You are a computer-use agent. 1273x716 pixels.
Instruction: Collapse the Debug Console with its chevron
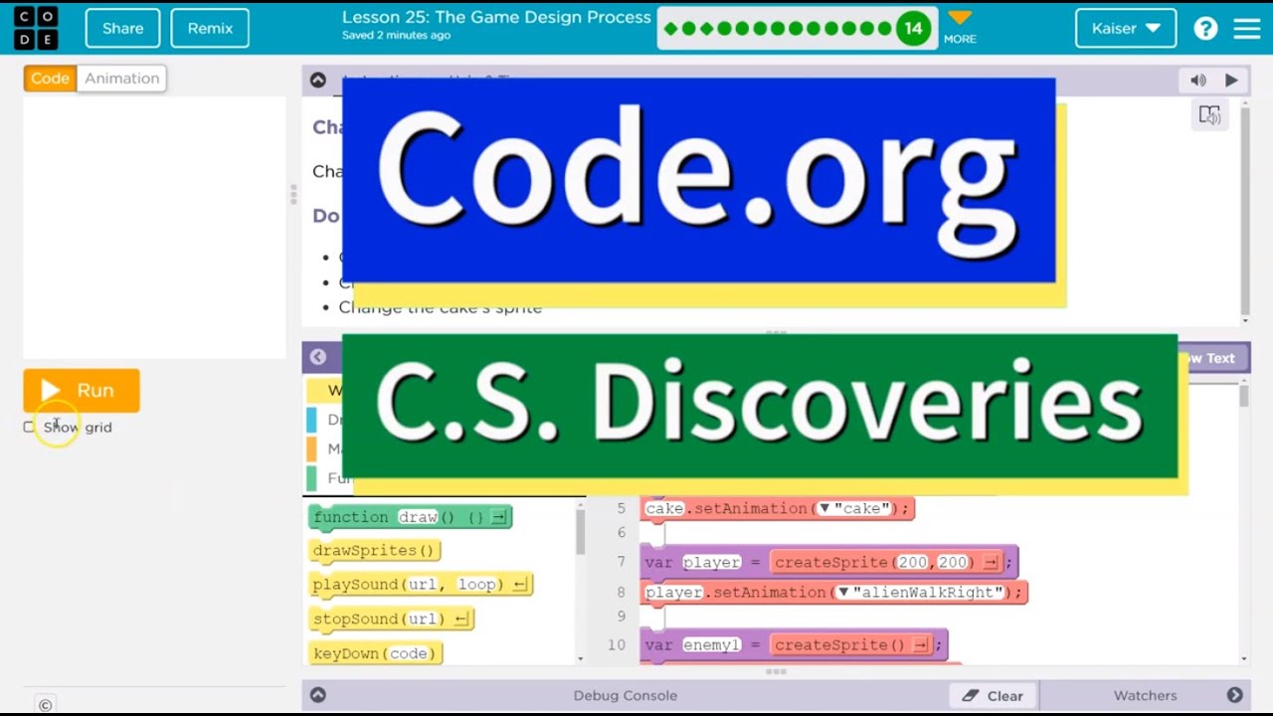(317, 695)
